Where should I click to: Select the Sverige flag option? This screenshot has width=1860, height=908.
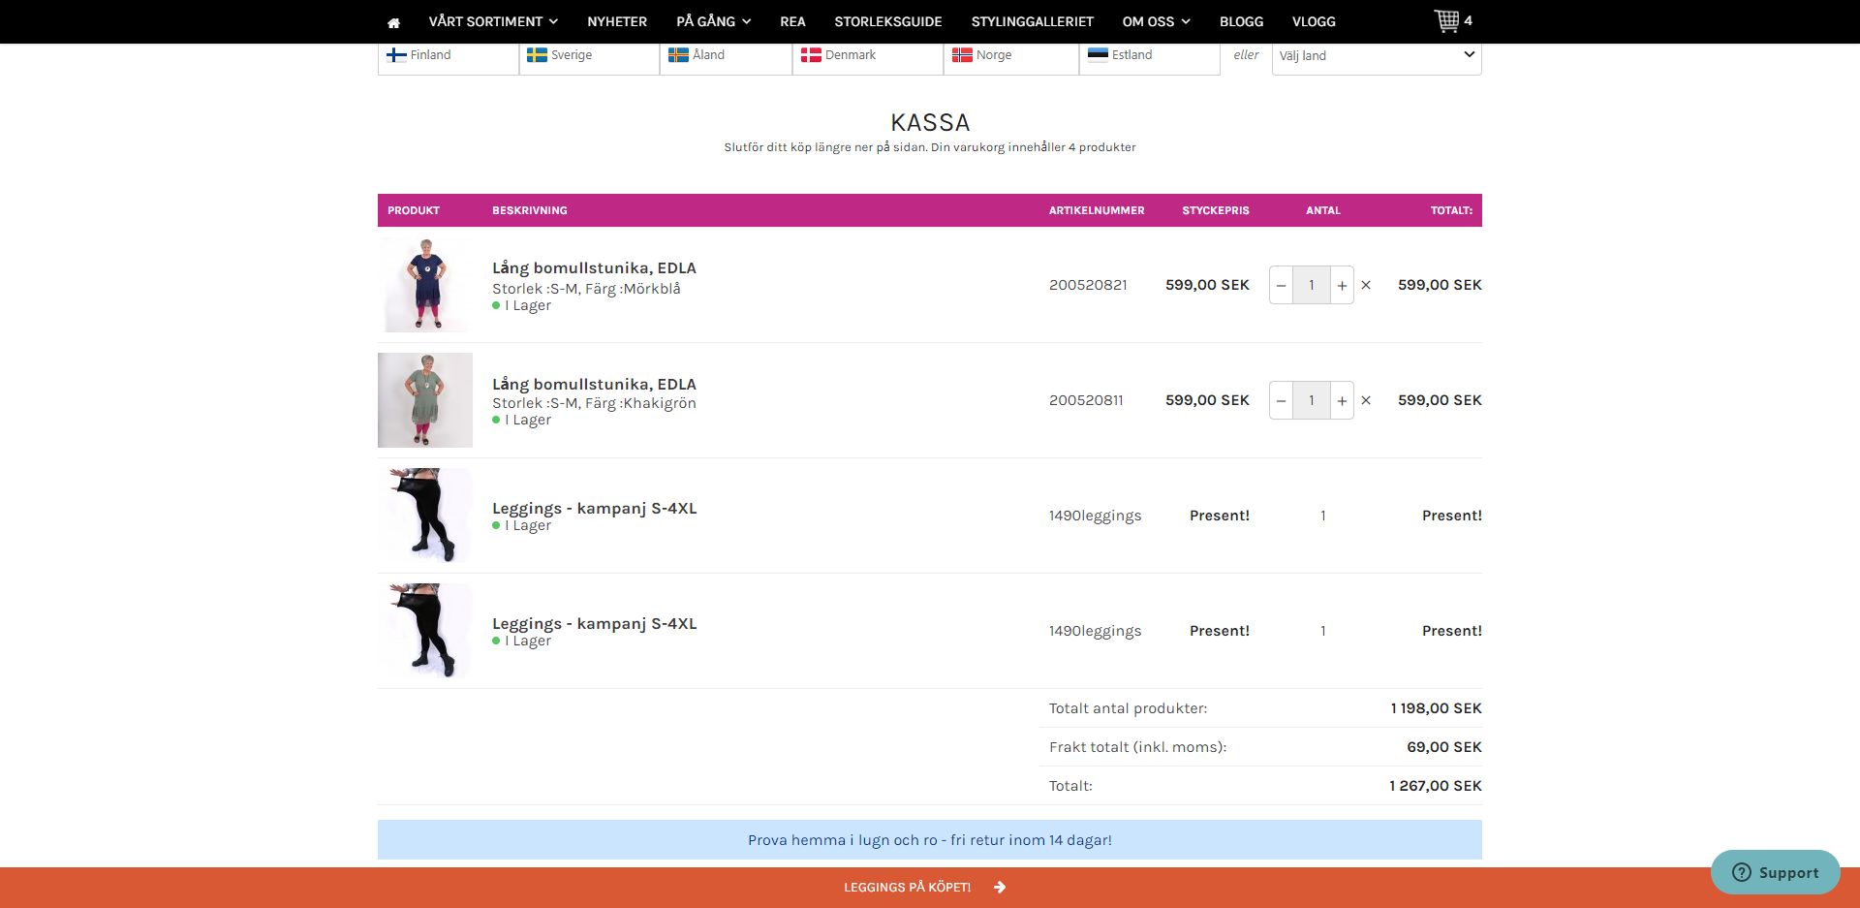(x=589, y=55)
